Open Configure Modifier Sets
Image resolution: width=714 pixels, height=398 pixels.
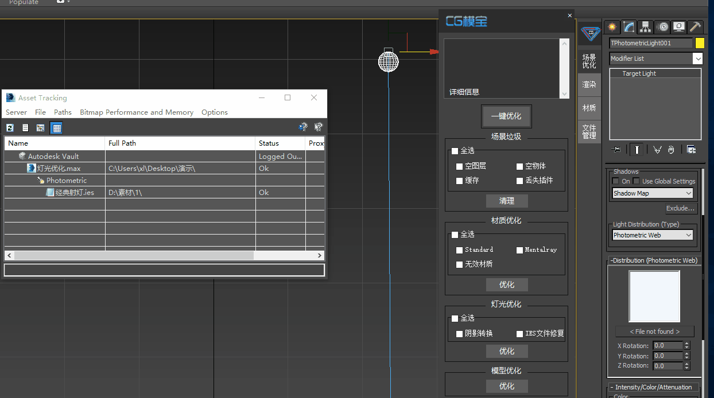(x=691, y=149)
